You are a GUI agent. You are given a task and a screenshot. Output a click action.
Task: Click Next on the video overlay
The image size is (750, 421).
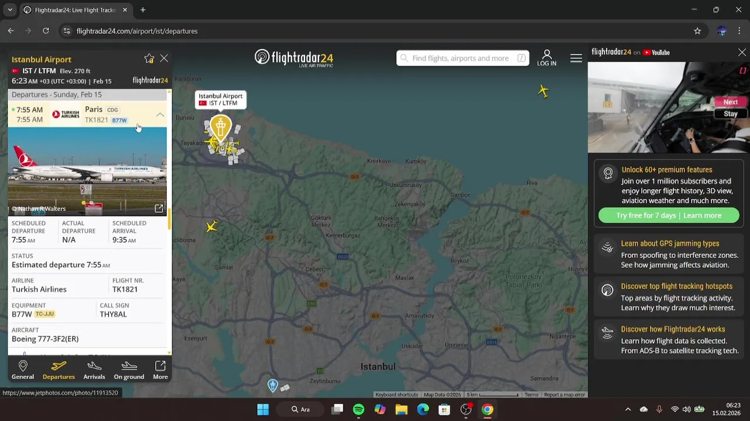click(x=730, y=102)
